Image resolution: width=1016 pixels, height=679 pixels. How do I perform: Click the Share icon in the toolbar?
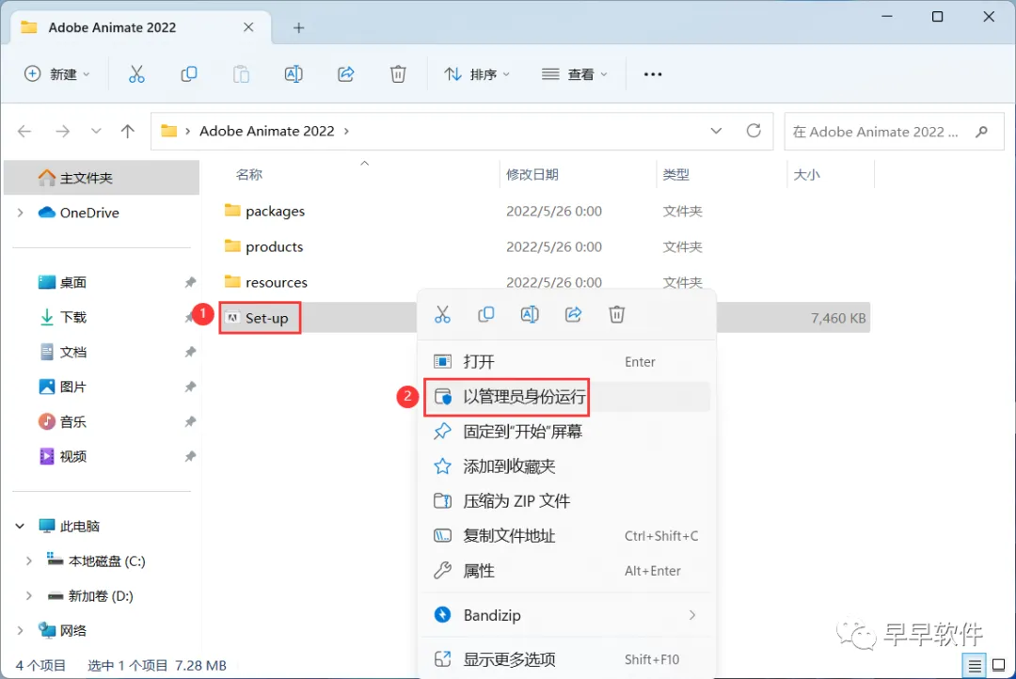pyautogui.click(x=346, y=74)
